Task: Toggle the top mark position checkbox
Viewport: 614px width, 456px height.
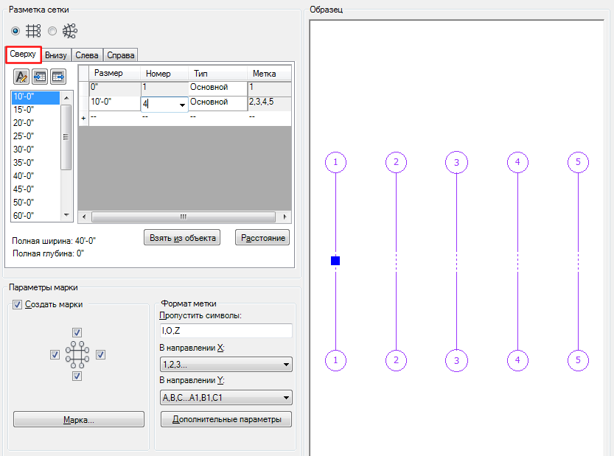Action: pos(77,333)
